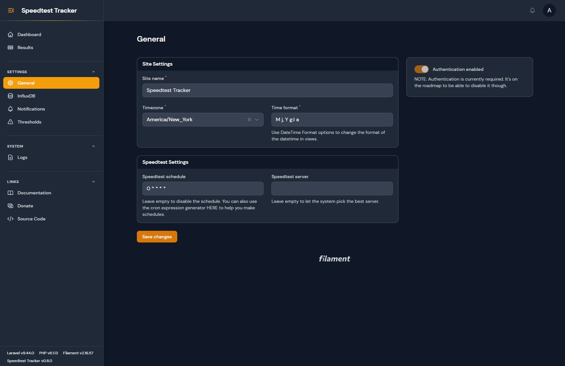Open Notifications settings
Screen dimensions: 565x366
click(x=51, y=109)
